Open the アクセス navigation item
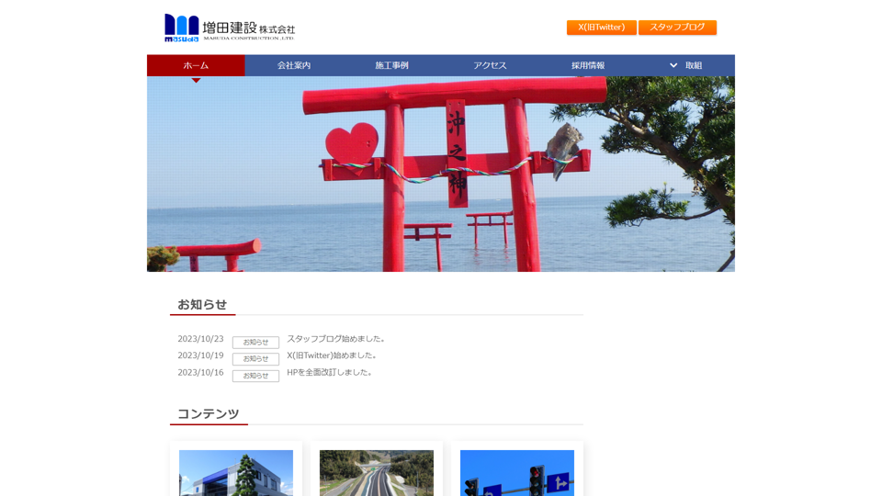The image size is (882, 496). tap(490, 65)
